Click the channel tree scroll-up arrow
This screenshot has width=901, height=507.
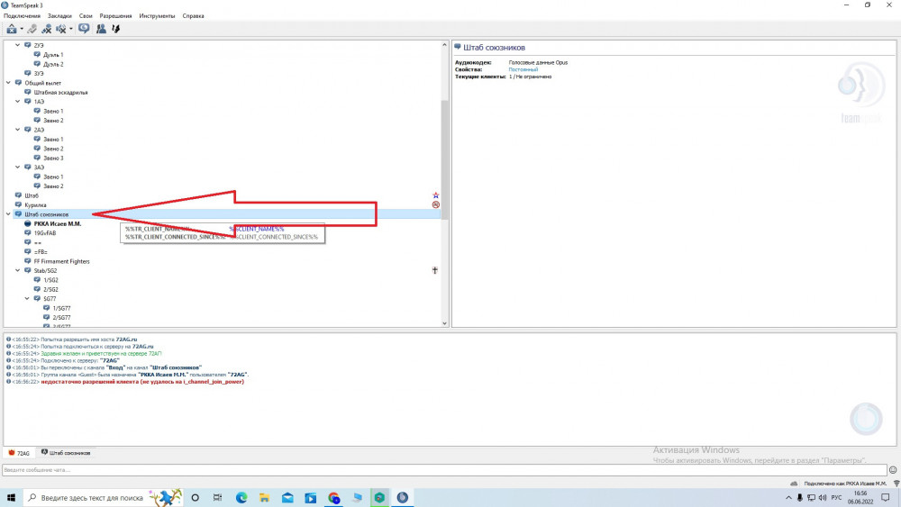click(444, 45)
